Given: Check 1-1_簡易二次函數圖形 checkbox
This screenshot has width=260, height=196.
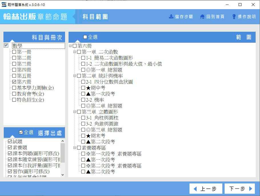Looking at the screenshot, I should [x=83, y=58].
